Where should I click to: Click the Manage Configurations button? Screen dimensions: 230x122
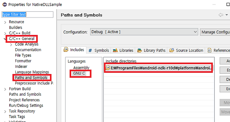pos(215,32)
